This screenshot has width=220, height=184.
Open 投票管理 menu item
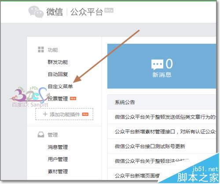pyautogui.click(x=58, y=99)
